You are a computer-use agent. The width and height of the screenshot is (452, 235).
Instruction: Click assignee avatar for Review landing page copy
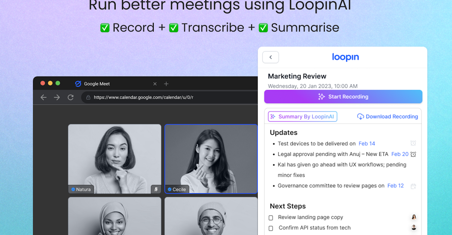click(x=414, y=217)
